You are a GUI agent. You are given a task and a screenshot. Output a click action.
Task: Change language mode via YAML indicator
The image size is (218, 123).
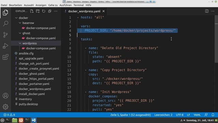click(x=197, y=115)
